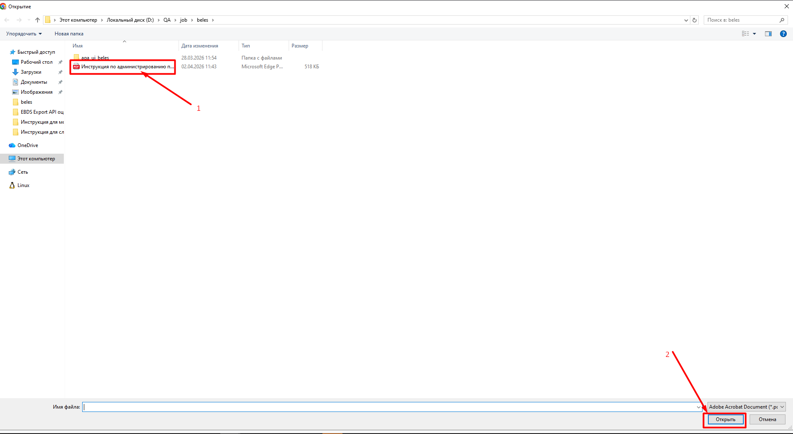
Task: Open the file type filter dropdown
Action: tap(746, 407)
